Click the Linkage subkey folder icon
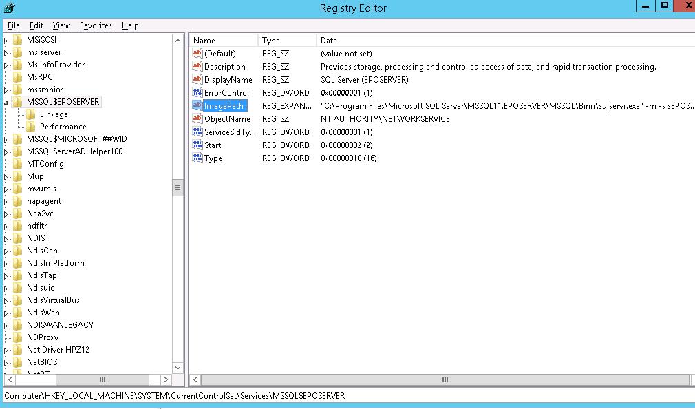Image resolution: width=695 pixels, height=409 pixels. click(31, 114)
